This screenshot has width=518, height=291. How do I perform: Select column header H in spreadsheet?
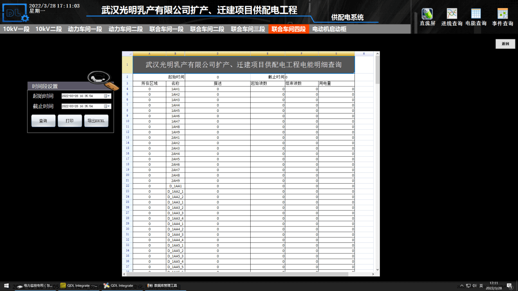(x=364, y=53)
